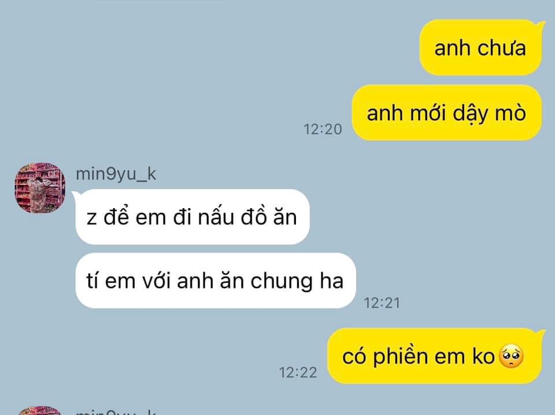Screen dimensions: 555x415
Task: Select the "anh mới dậy mò" message bubble
Action: point(447,113)
